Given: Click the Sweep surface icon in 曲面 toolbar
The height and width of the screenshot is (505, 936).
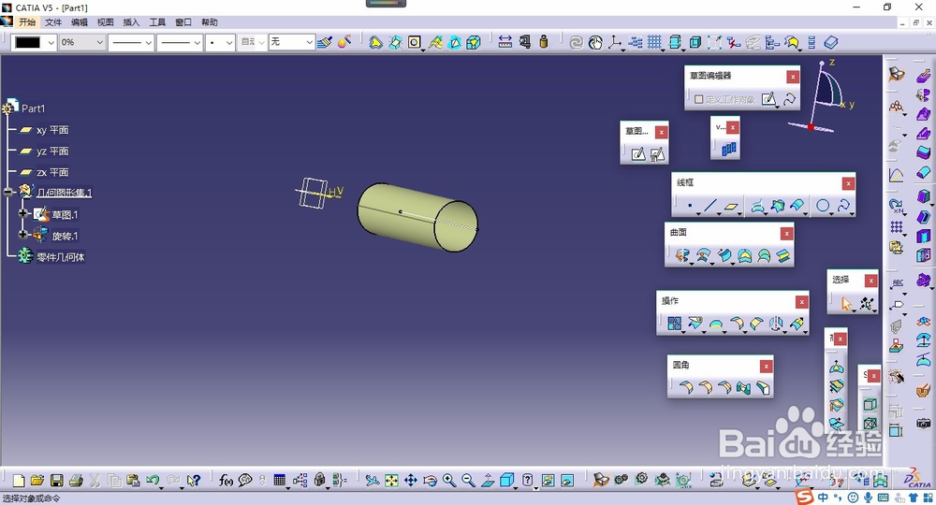Looking at the screenshot, I should click(x=724, y=256).
